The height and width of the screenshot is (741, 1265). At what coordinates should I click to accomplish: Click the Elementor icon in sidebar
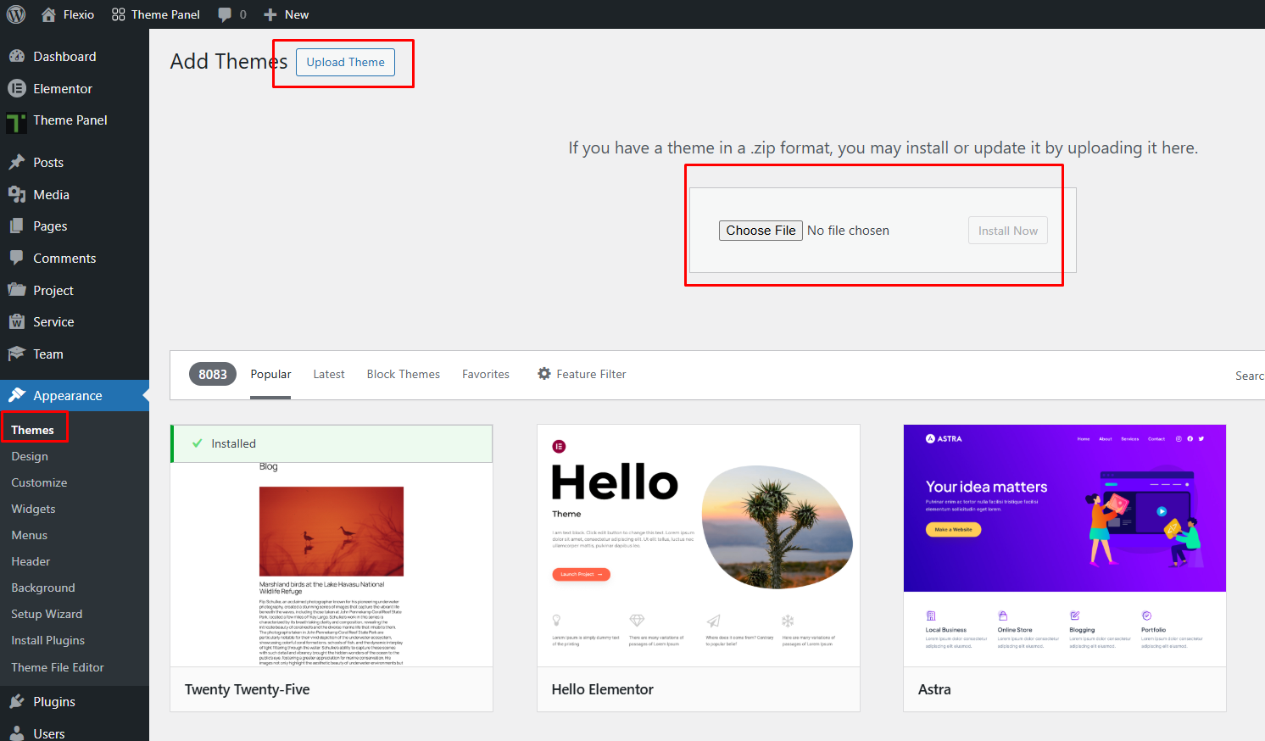point(17,88)
